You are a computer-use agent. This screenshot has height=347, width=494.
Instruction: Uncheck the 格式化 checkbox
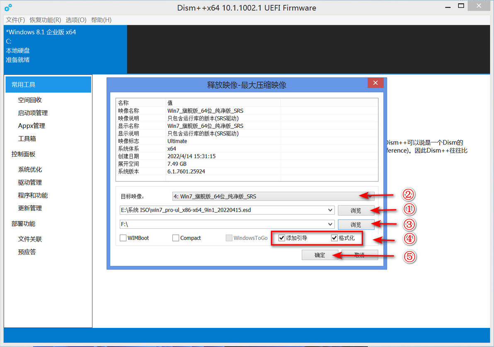(334, 238)
